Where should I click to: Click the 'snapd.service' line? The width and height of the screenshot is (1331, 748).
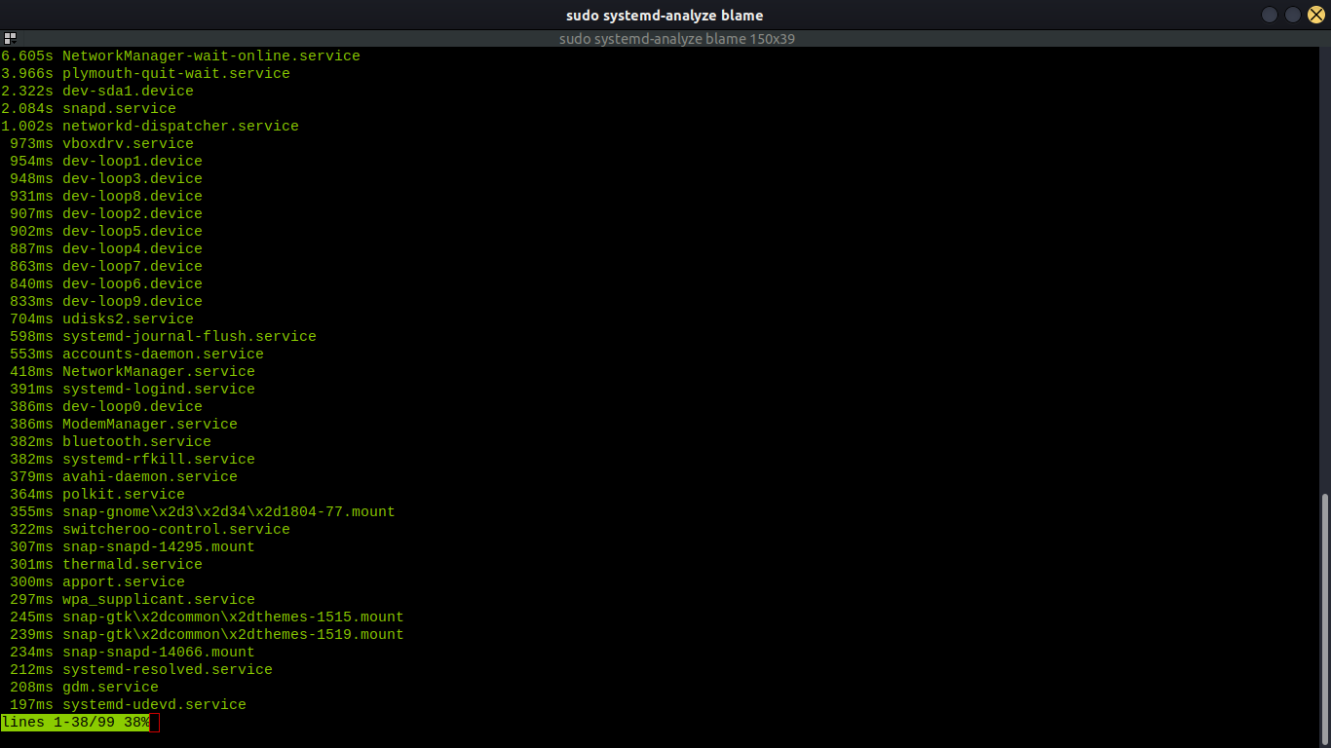click(119, 109)
